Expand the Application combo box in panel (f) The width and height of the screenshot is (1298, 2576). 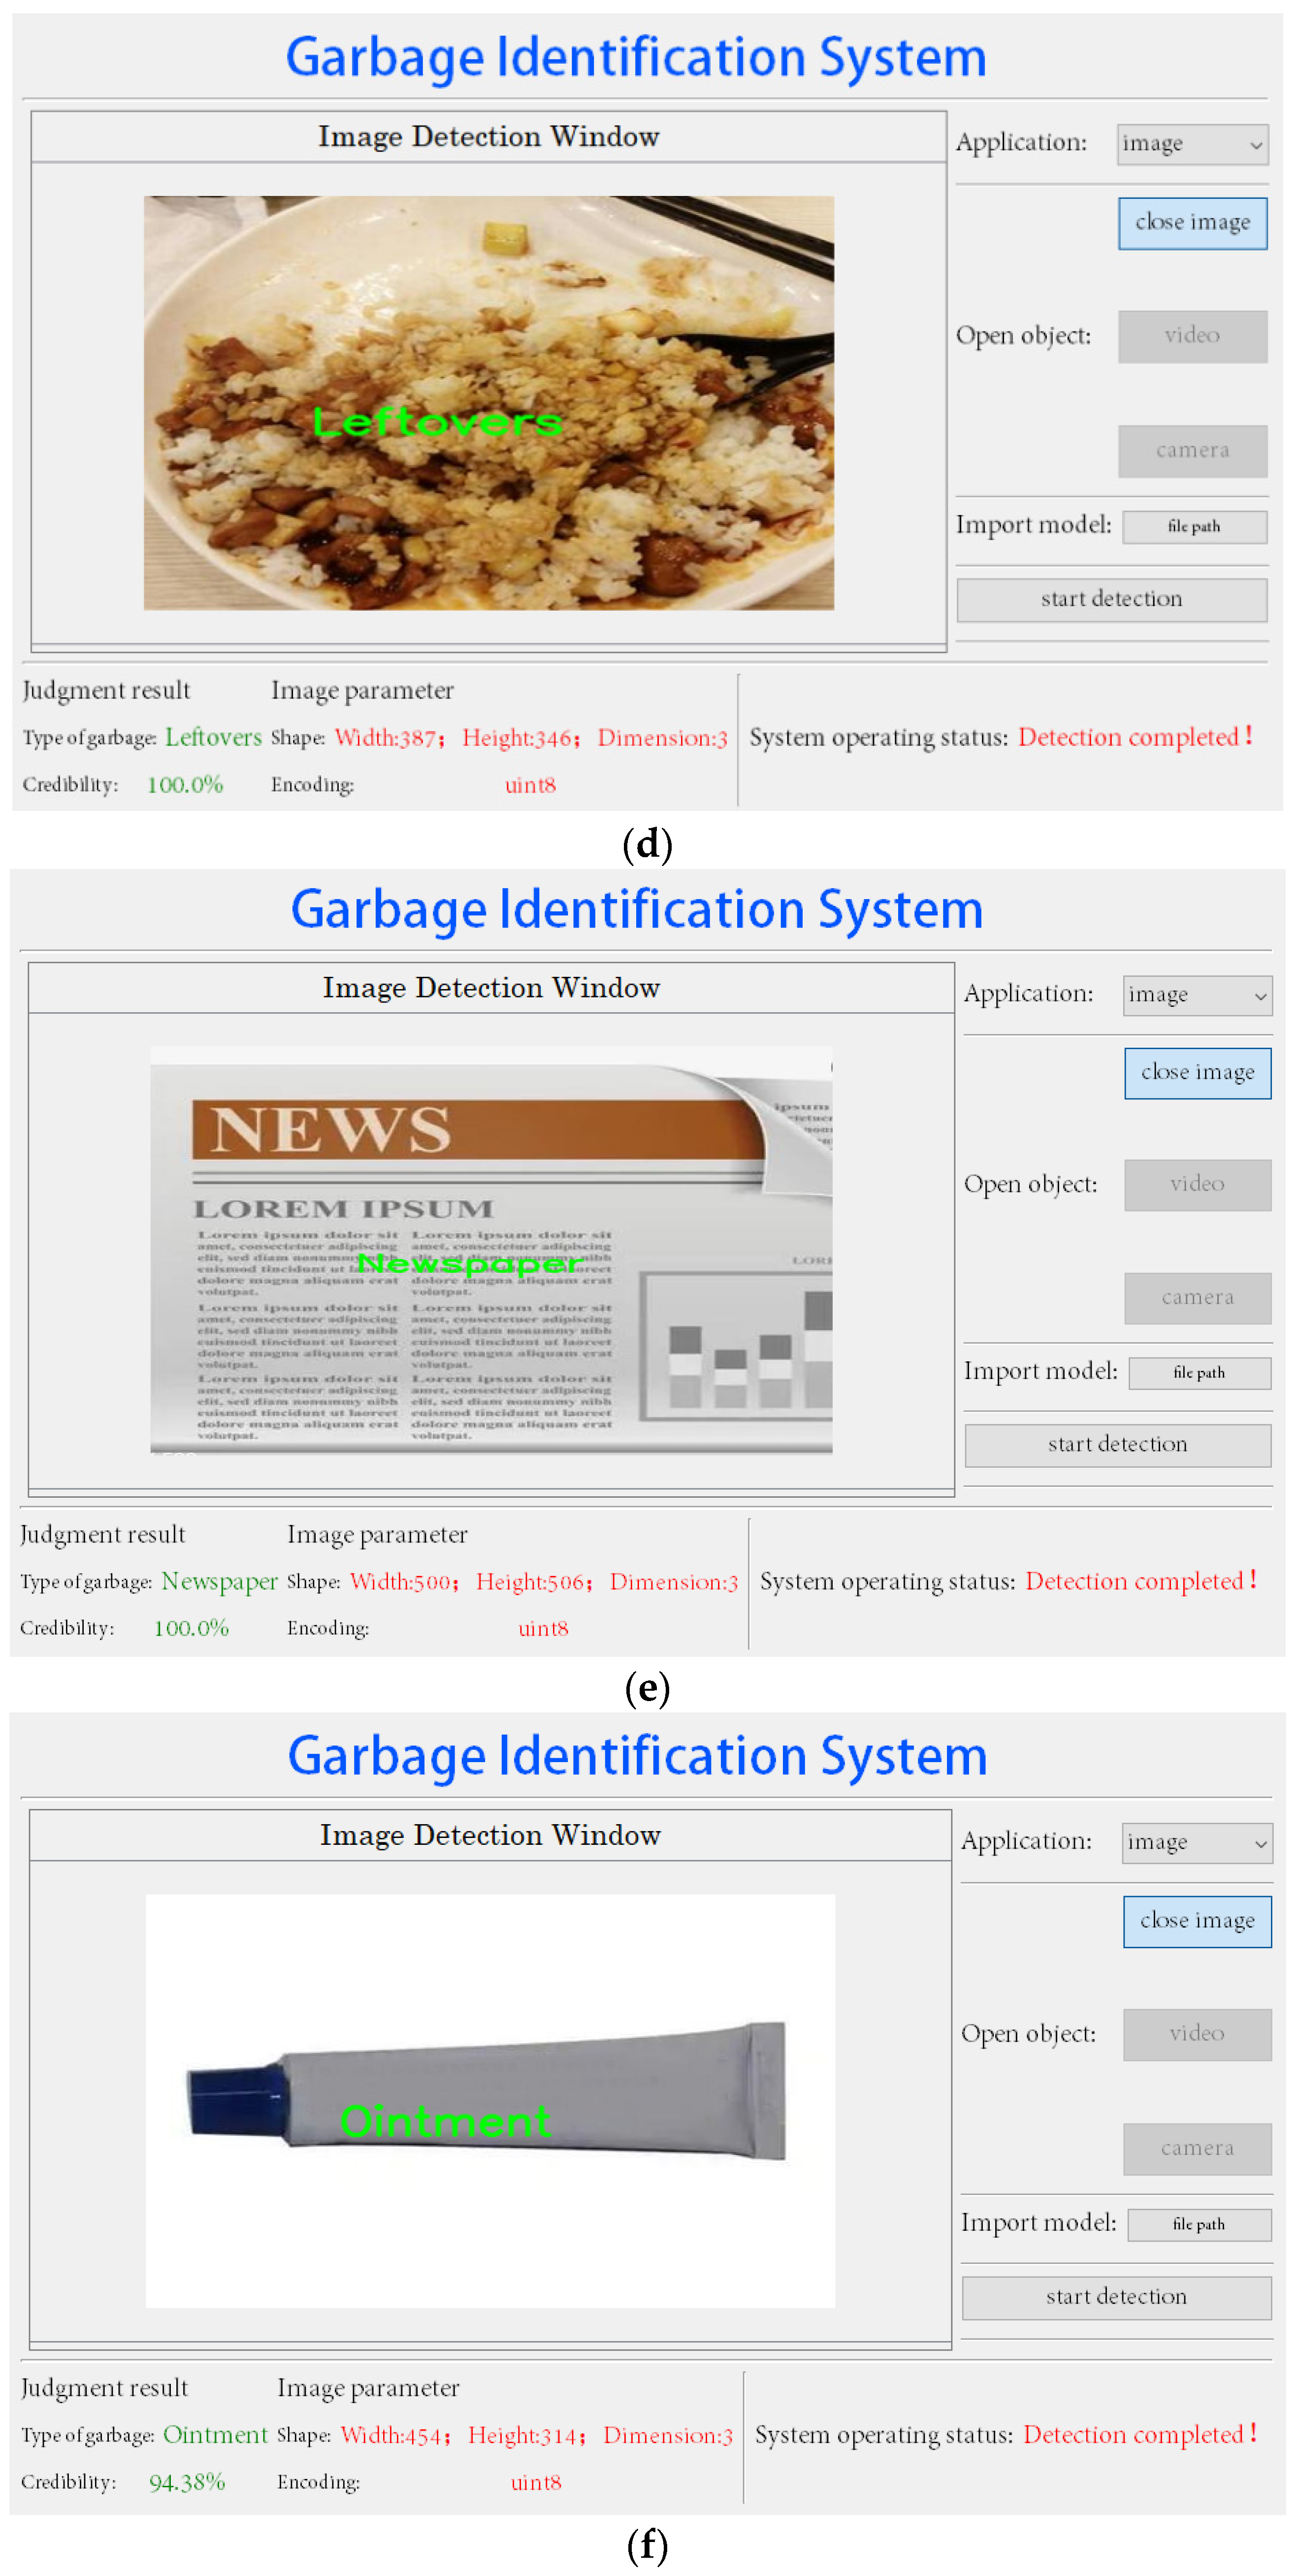(1196, 1843)
